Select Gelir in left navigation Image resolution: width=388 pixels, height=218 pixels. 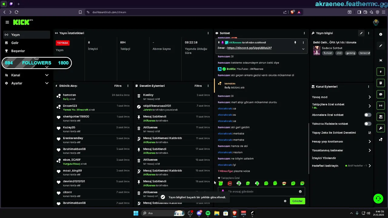(27, 43)
